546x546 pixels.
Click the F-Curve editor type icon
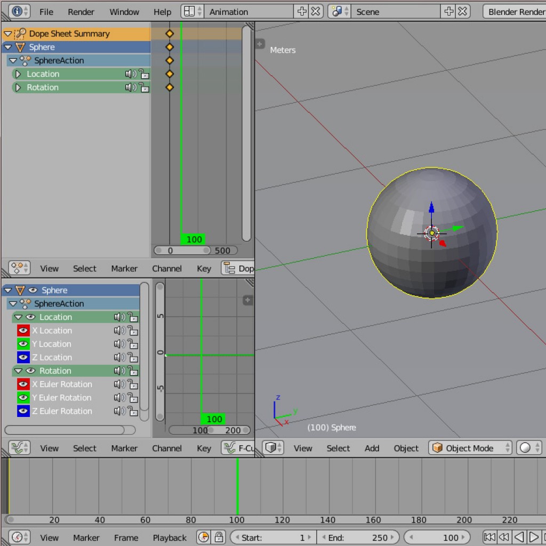tap(16, 448)
